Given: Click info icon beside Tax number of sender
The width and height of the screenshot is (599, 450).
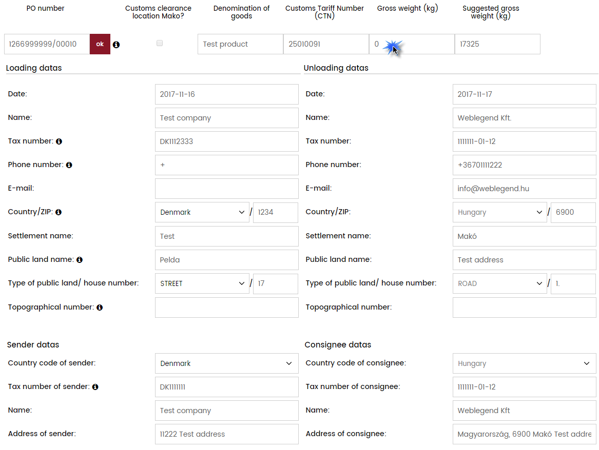Looking at the screenshot, I should [95, 387].
